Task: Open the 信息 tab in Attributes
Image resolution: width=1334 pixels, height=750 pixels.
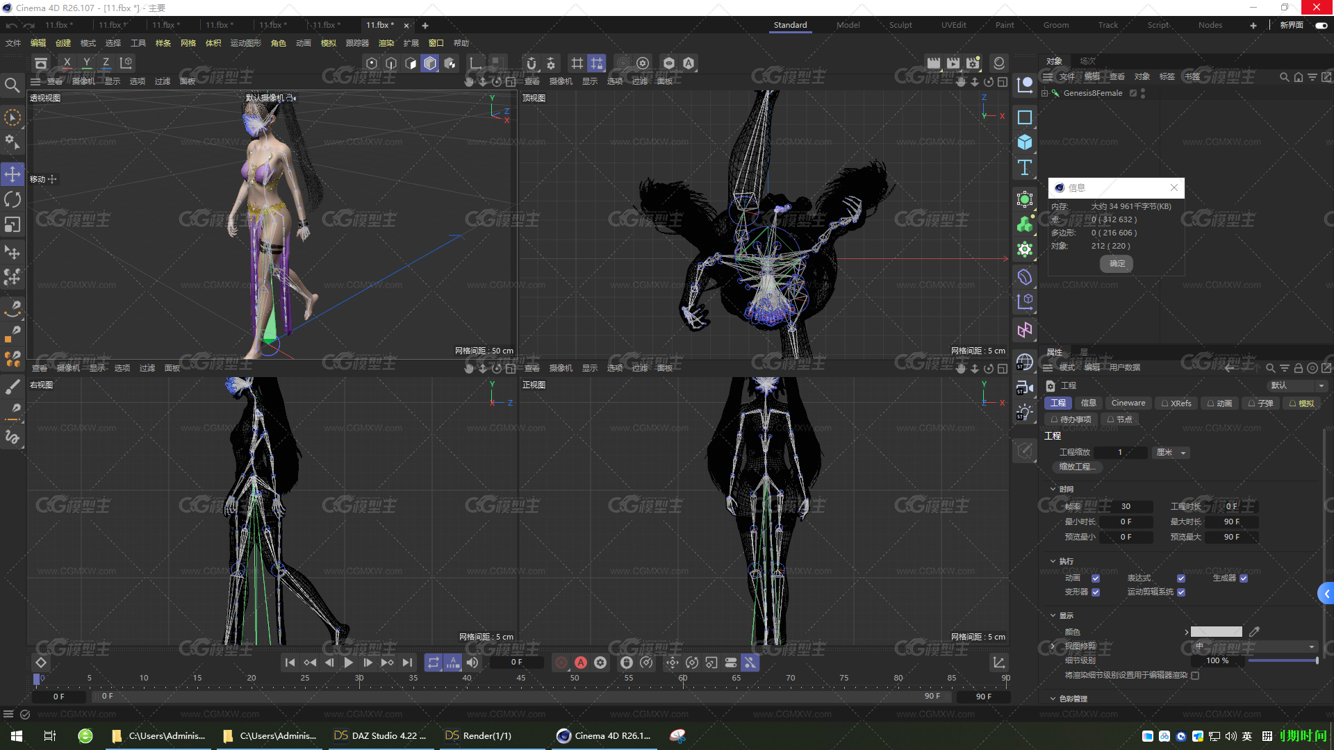Action: tap(1088, 403)
